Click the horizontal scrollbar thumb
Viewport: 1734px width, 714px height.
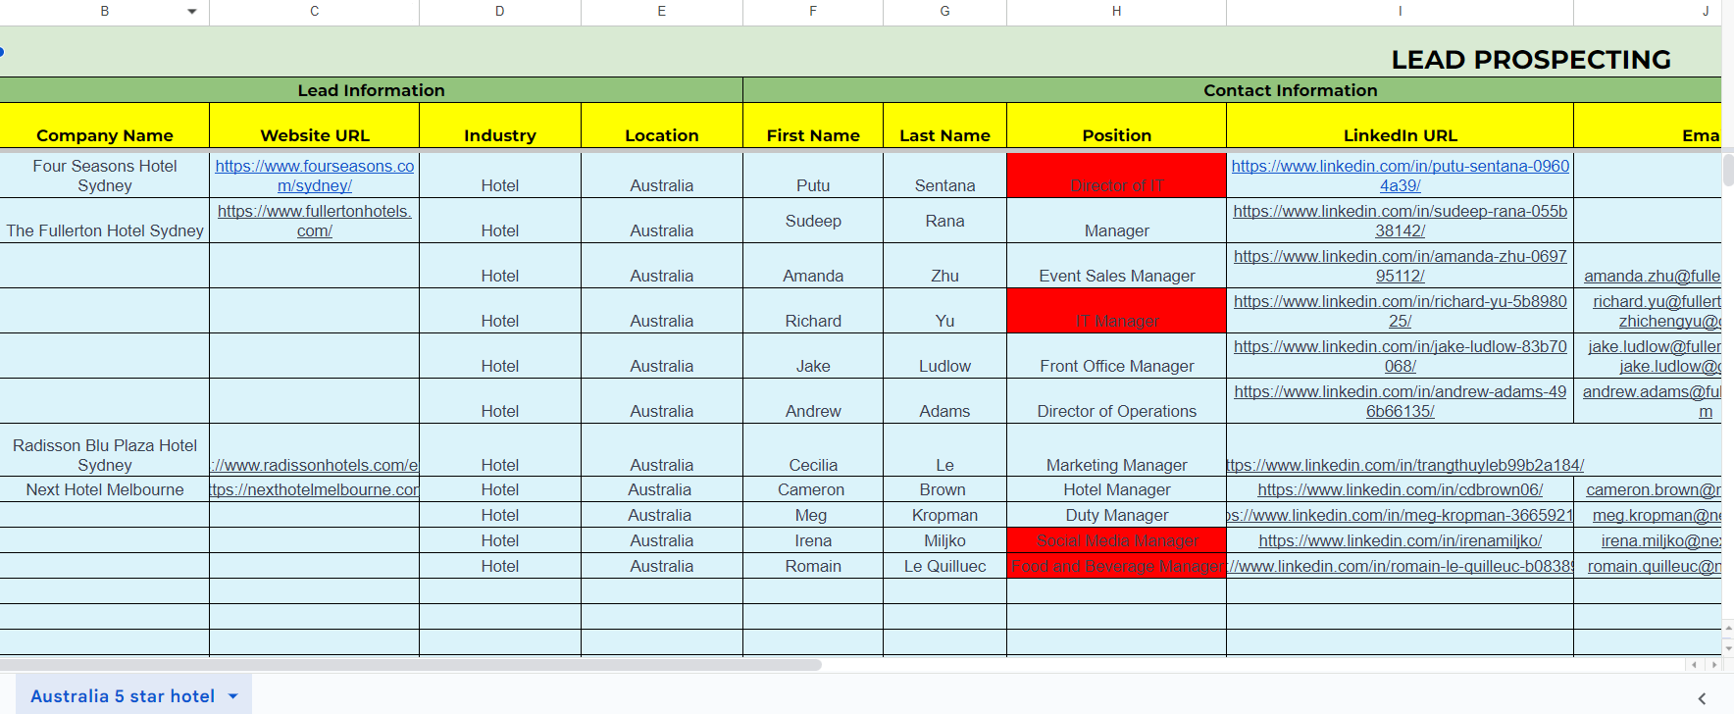(x=410, y=665)
